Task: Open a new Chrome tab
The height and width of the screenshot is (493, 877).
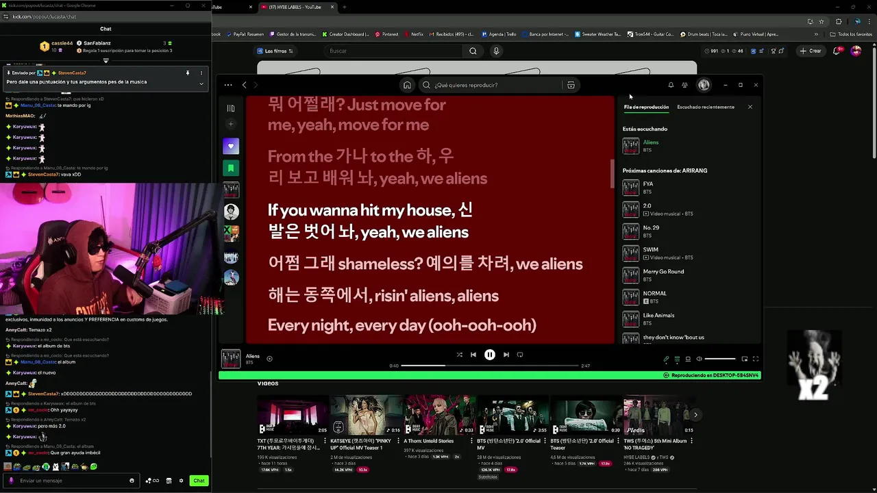Action: click(x=344, y=7)
